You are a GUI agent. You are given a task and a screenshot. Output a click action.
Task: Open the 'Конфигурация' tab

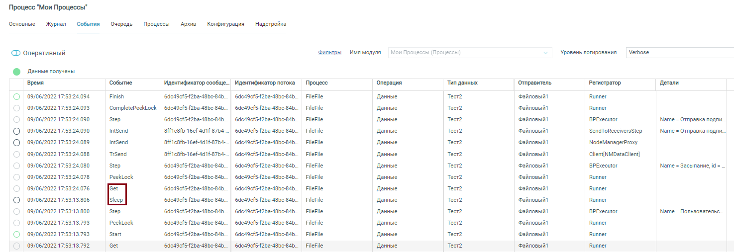[225, 24]
